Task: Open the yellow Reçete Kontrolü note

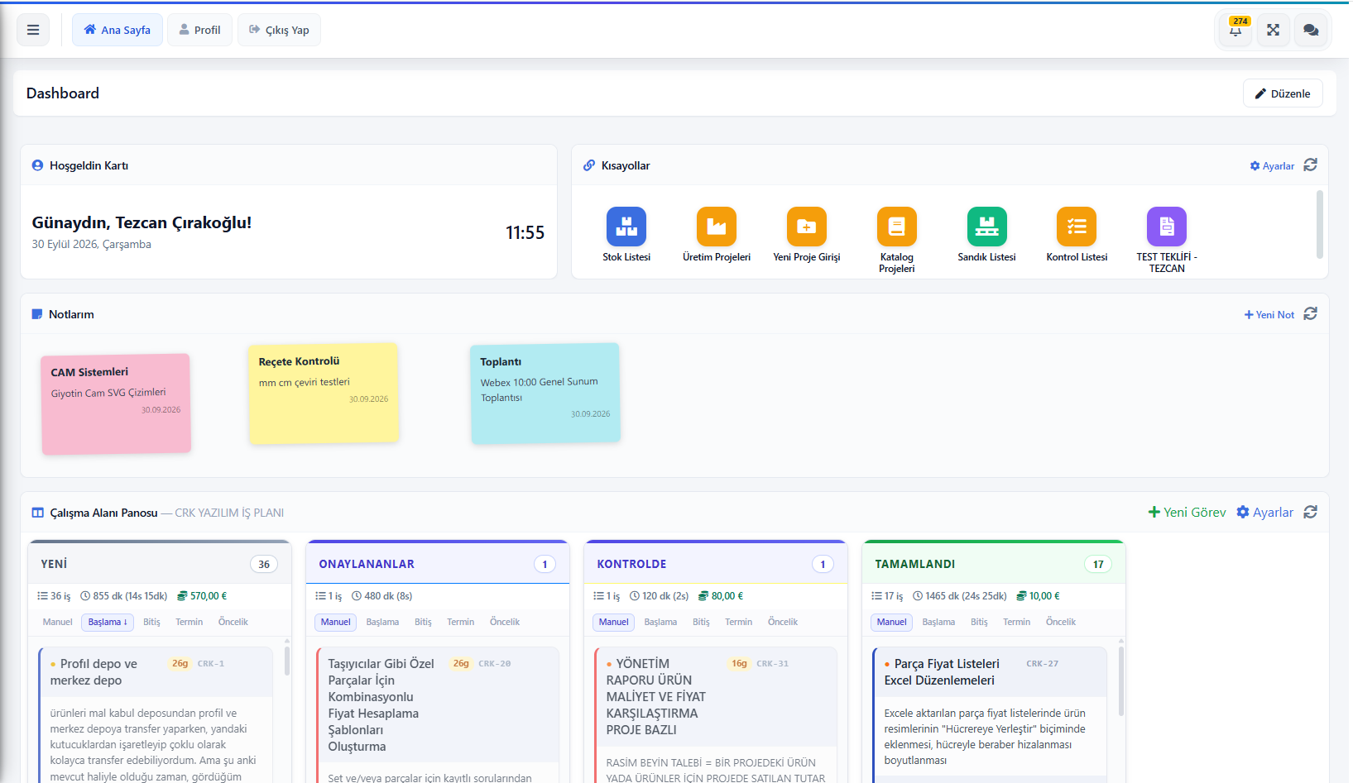Action: pos(324,394)
